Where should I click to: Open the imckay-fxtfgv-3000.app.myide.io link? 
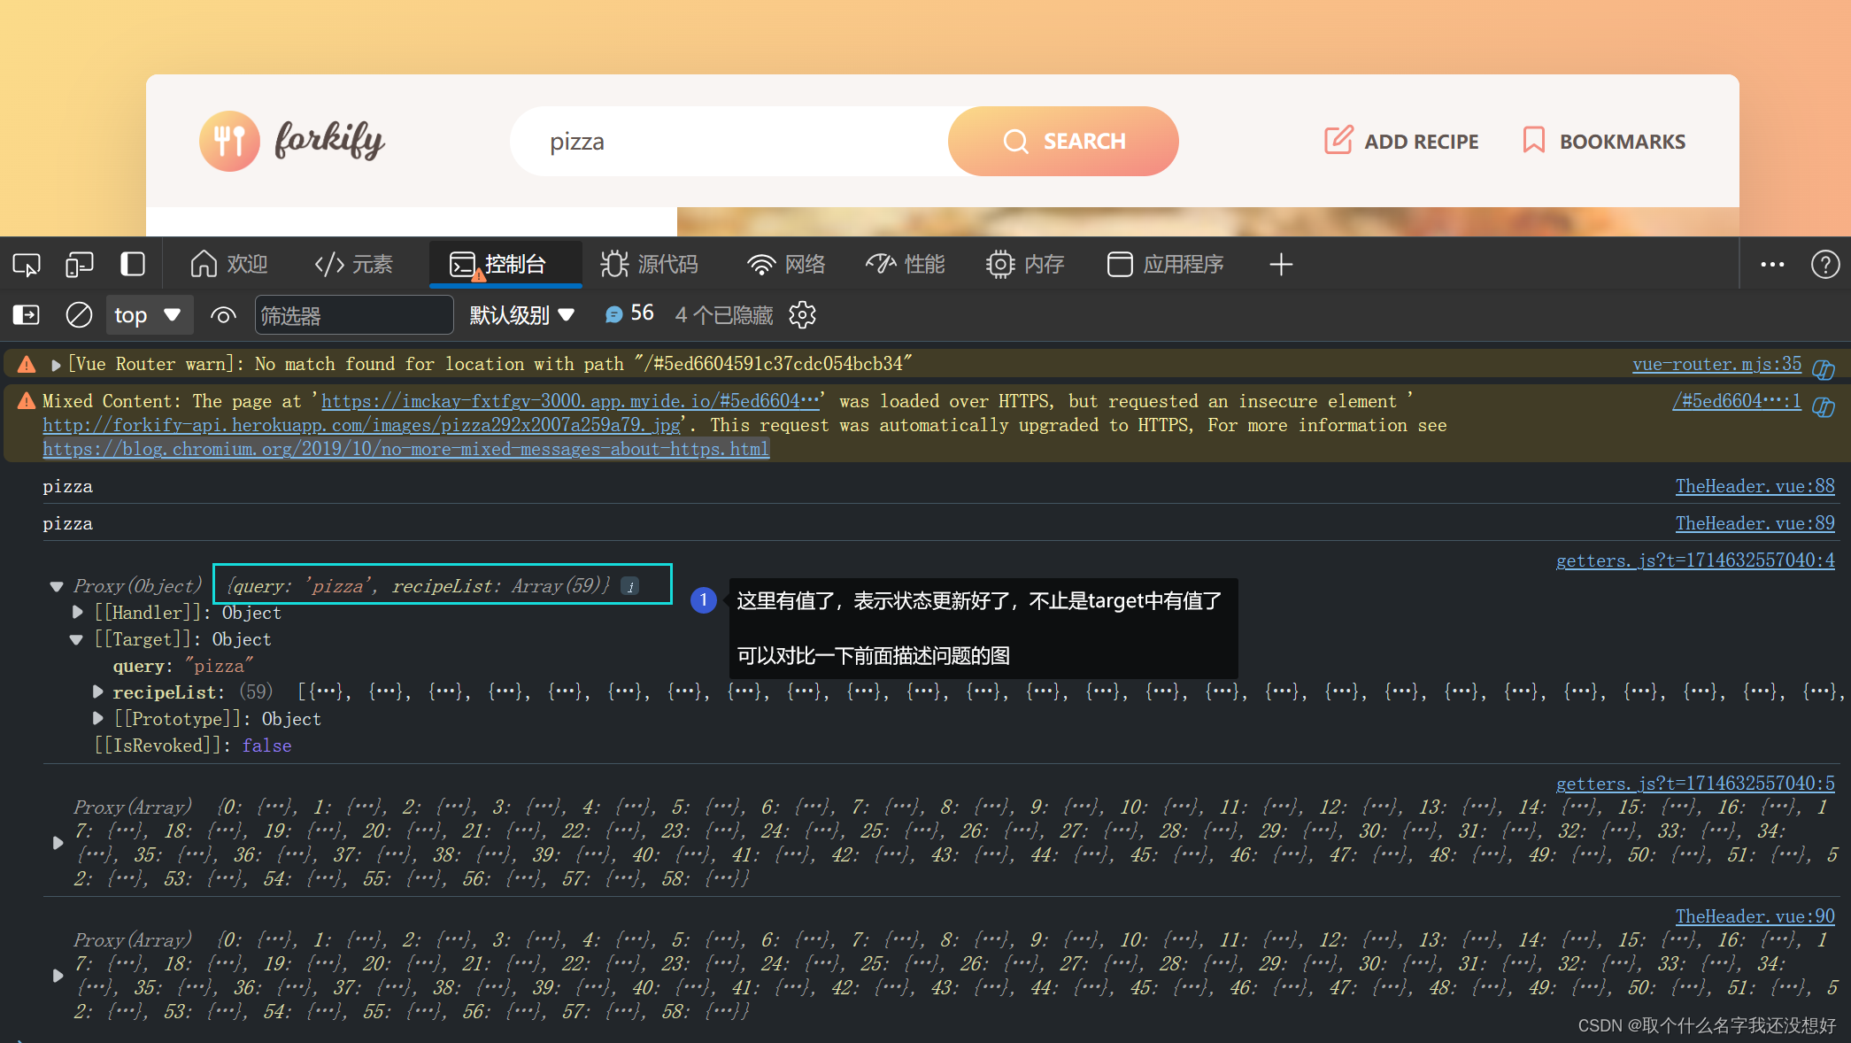click(570, 401)
